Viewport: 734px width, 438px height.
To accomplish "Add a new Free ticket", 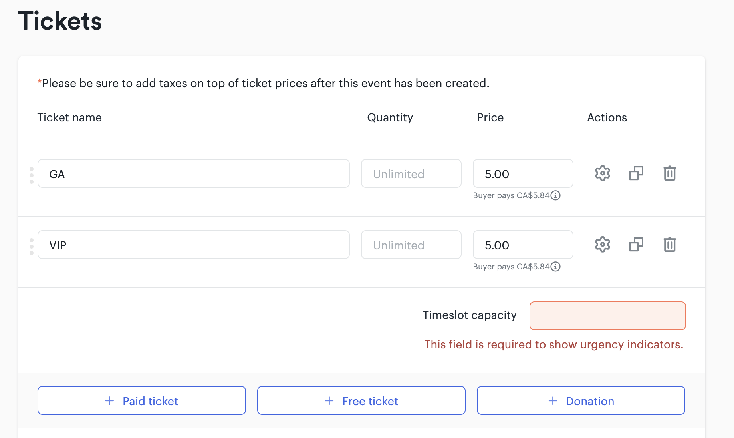I will click(x=361, y=400).
